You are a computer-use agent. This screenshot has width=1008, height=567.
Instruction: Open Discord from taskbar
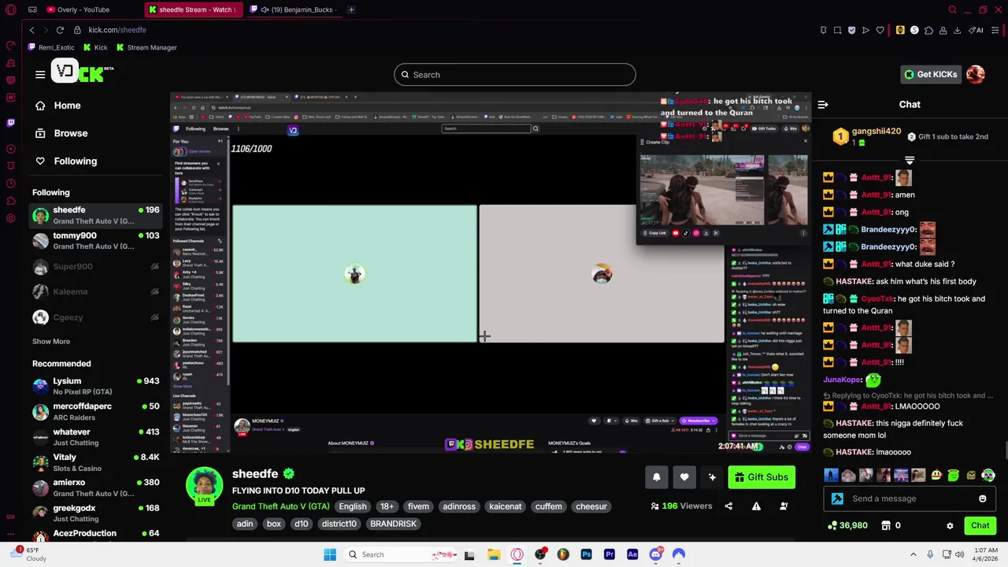click(x=655, y=554)
